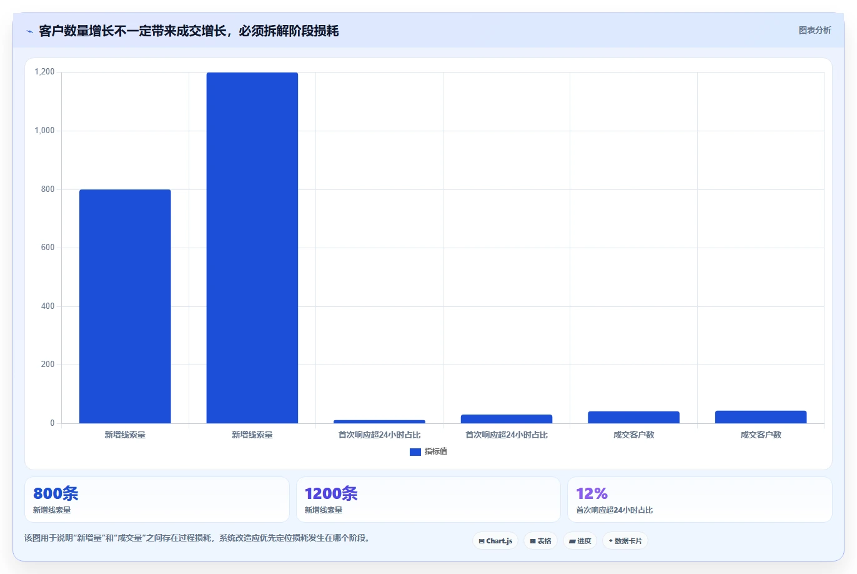This screenshot has height=574, width=857.
Task: Click the 800条 value in the stat card
Action: click(56, 493)
